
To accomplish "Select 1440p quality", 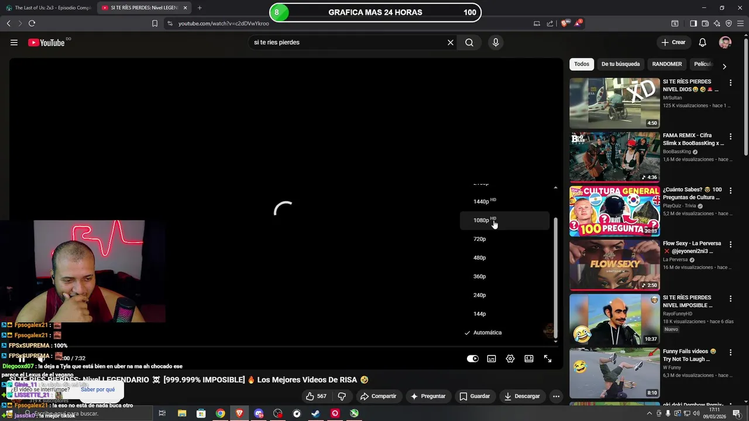I will coord(504,201).
